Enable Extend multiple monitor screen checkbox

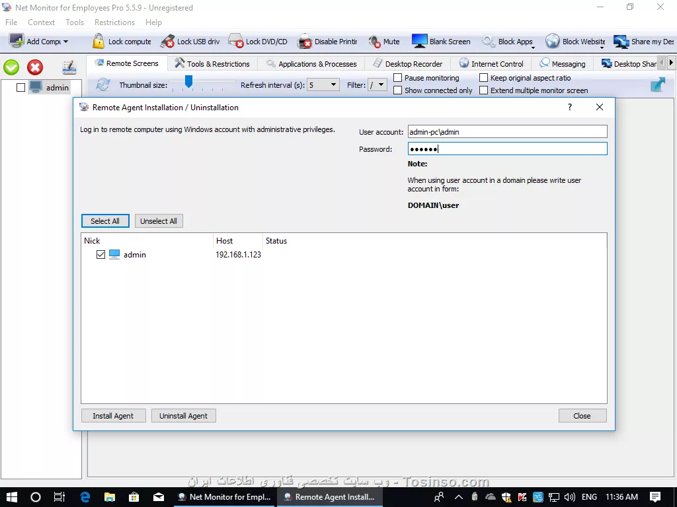click(483, 90)
